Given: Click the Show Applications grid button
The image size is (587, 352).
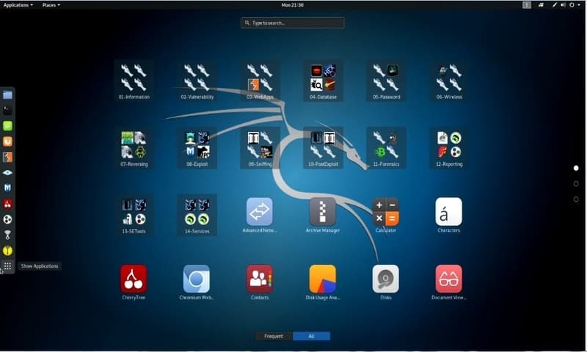Looking at the screenshot, I should (x=7, y=266).
